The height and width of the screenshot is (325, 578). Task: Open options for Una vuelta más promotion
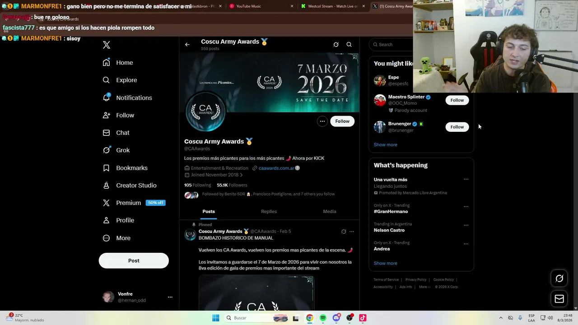466,179
